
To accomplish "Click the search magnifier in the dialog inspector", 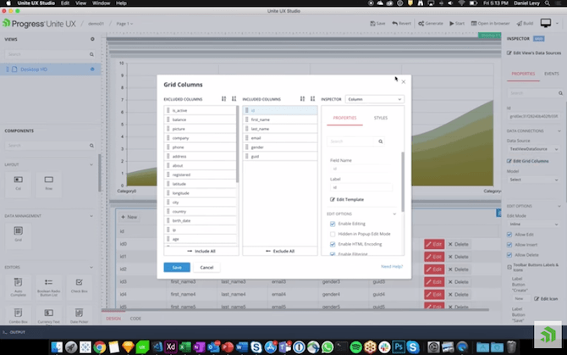I will point(380,141).
